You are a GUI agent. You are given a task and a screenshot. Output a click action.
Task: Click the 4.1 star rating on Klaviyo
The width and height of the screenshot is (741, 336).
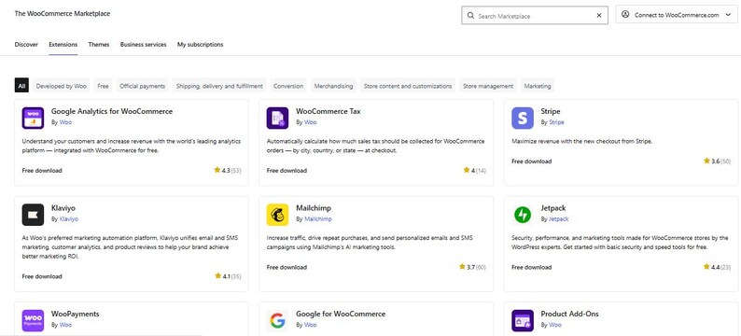point(228,276)
